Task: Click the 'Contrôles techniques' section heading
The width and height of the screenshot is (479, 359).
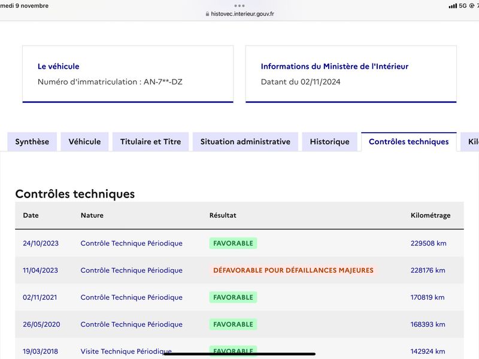Action: pyautogui.click(x=75, y=194)
